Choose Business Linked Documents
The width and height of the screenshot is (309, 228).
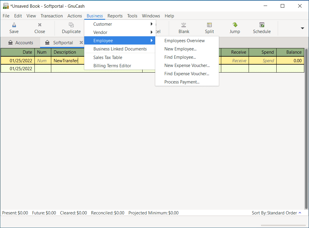(120, 49)
